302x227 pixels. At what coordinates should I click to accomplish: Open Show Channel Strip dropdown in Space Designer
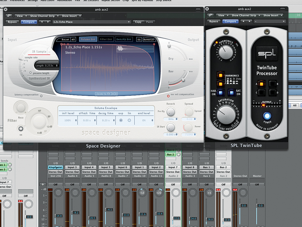coord(44,16)
